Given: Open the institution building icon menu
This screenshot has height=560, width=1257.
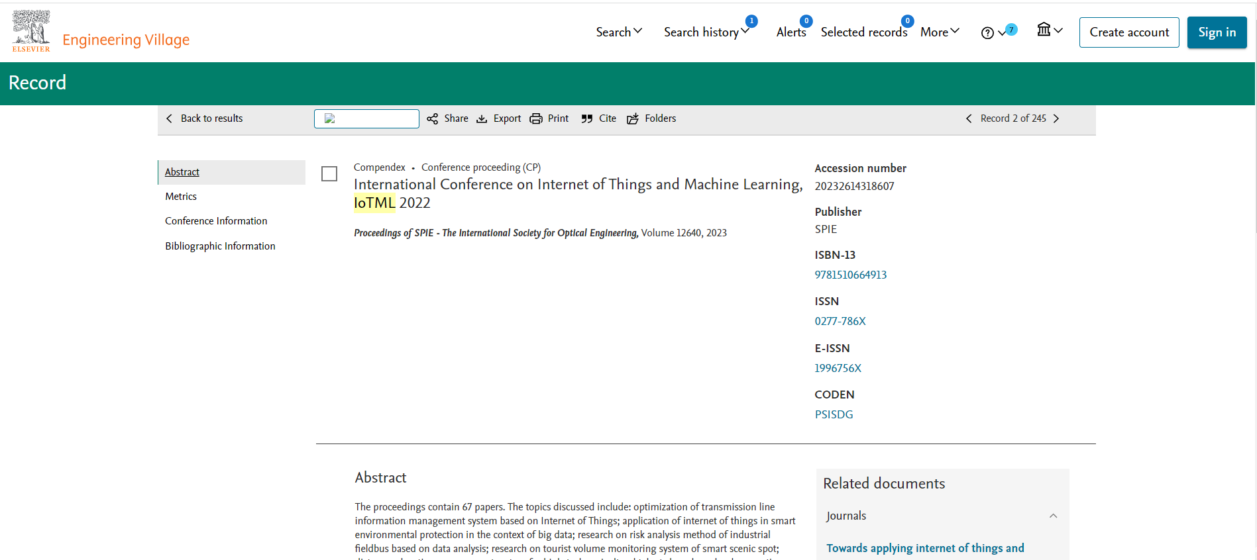Looking at the screenshot, I should pos(1044,30).
